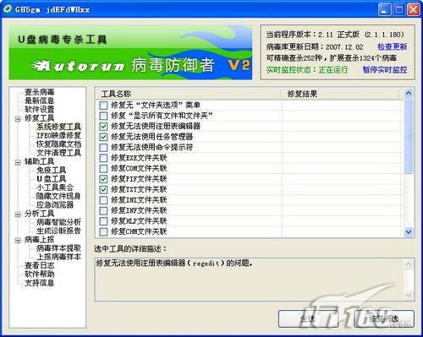Collapse the 辅助工具 tree branch

pos(18,162)
